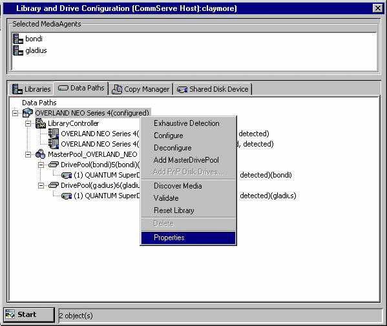Select QUANTUM SuperDLT drive detected (gladius)
Viewport: 387px width, 326px height.
pos(185,196)
